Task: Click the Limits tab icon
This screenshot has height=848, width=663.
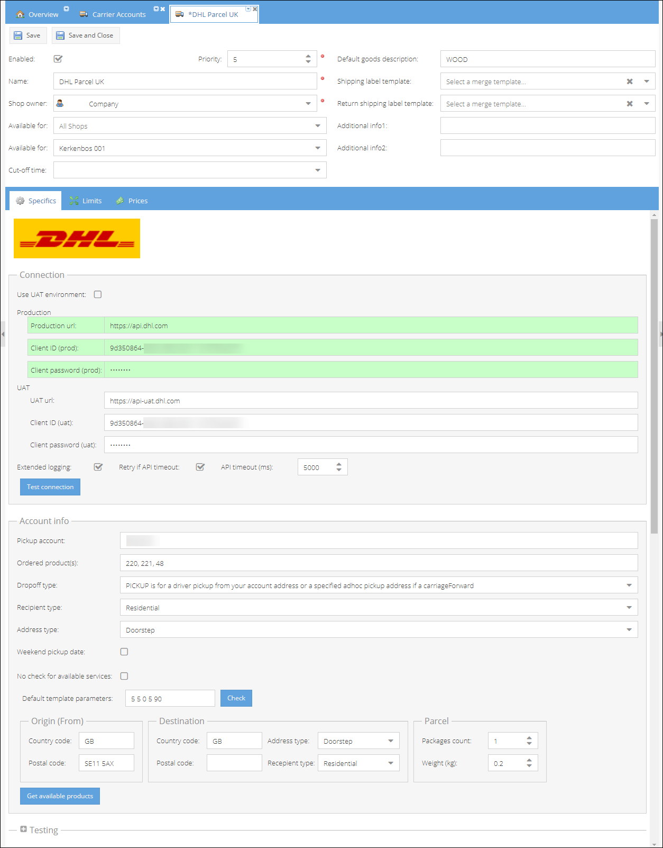Action: 74,201
